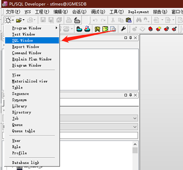Screen dimensions: 183x170
Task: Click the Open folder toolbar icon
Action: pyautogui.click(x=19, y=20)
